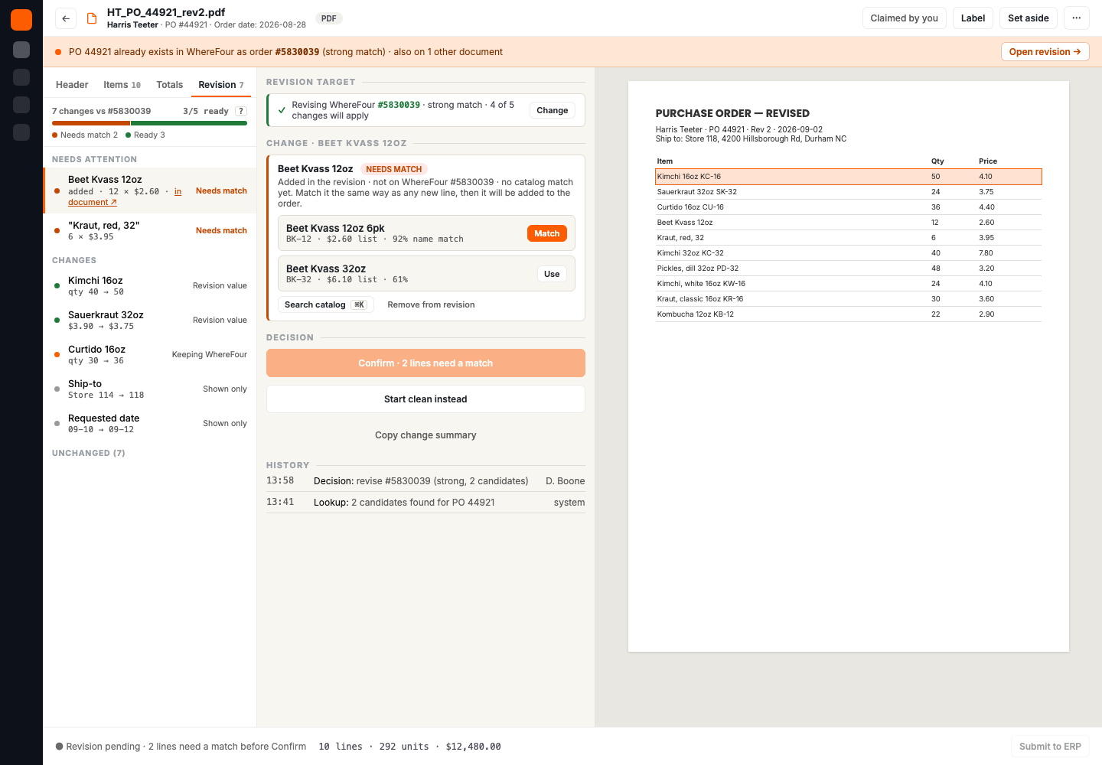Go back using the arrow button

click(66, 18)
